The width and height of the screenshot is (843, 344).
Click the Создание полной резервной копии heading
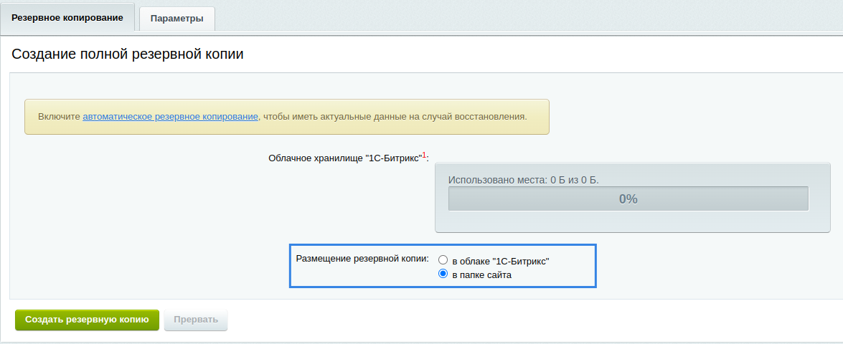127,54
